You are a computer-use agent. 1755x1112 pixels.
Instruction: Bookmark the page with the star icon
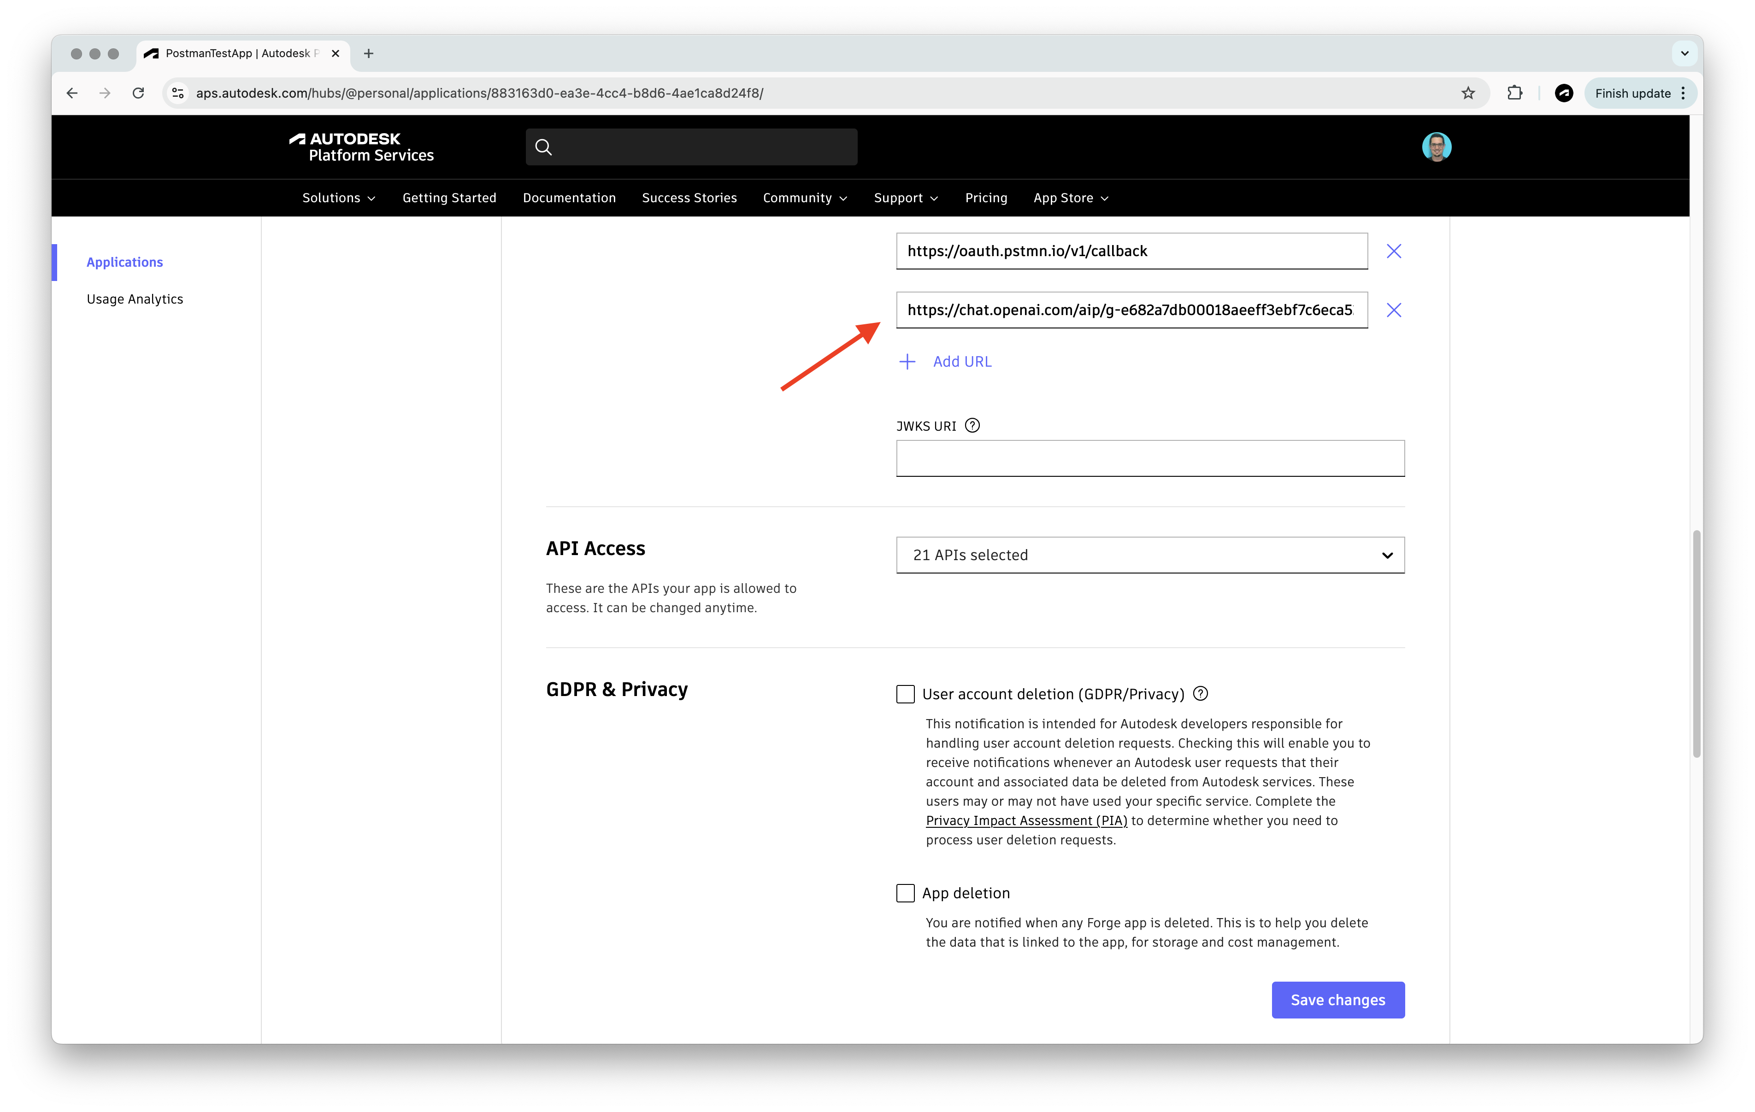point(1468,93)
